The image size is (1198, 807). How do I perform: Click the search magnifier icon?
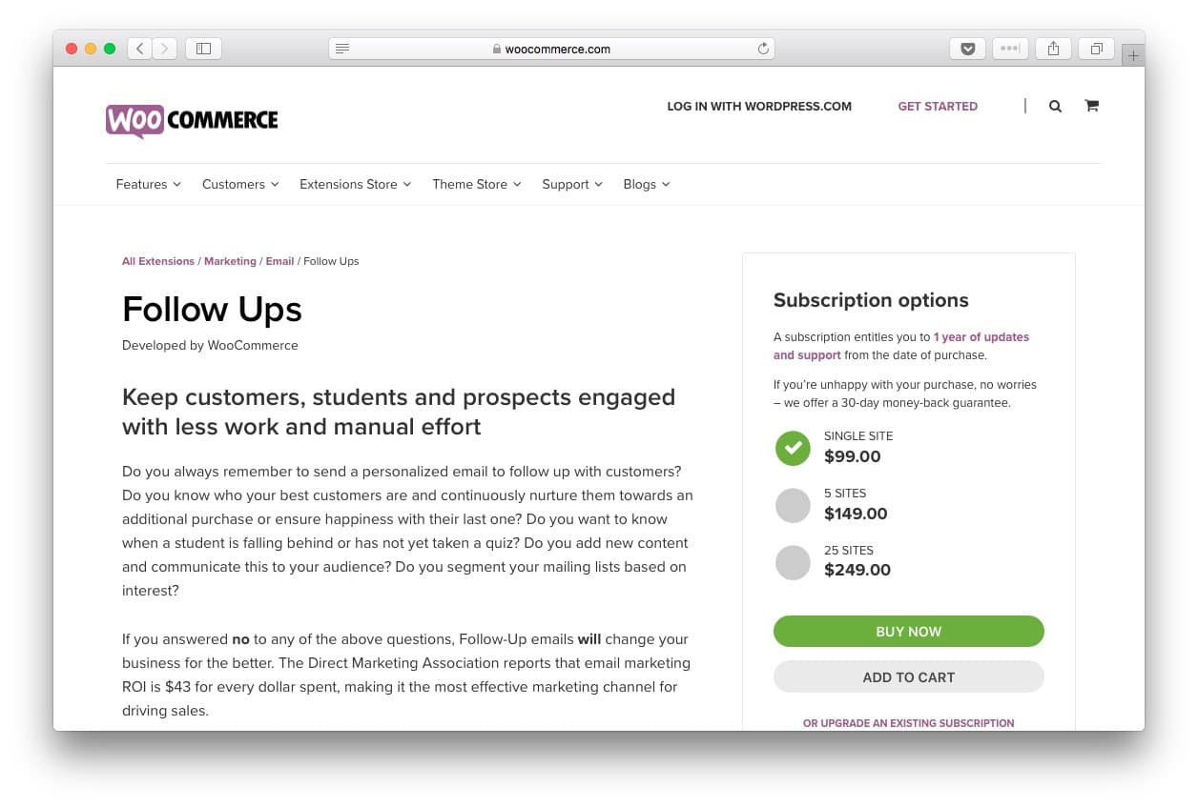point(1055,107)
